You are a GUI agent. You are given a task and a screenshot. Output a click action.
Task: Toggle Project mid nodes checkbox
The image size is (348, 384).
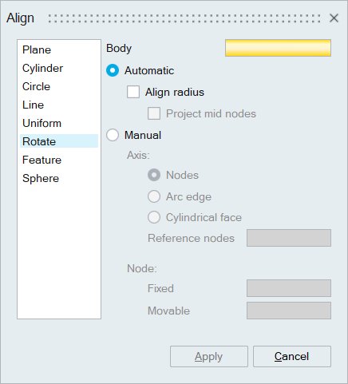(x=154, y=113)
